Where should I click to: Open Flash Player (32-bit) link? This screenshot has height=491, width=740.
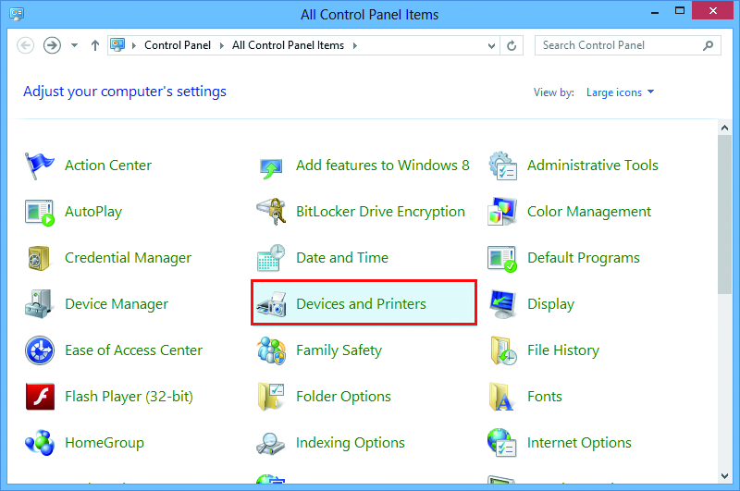(129, 397)
